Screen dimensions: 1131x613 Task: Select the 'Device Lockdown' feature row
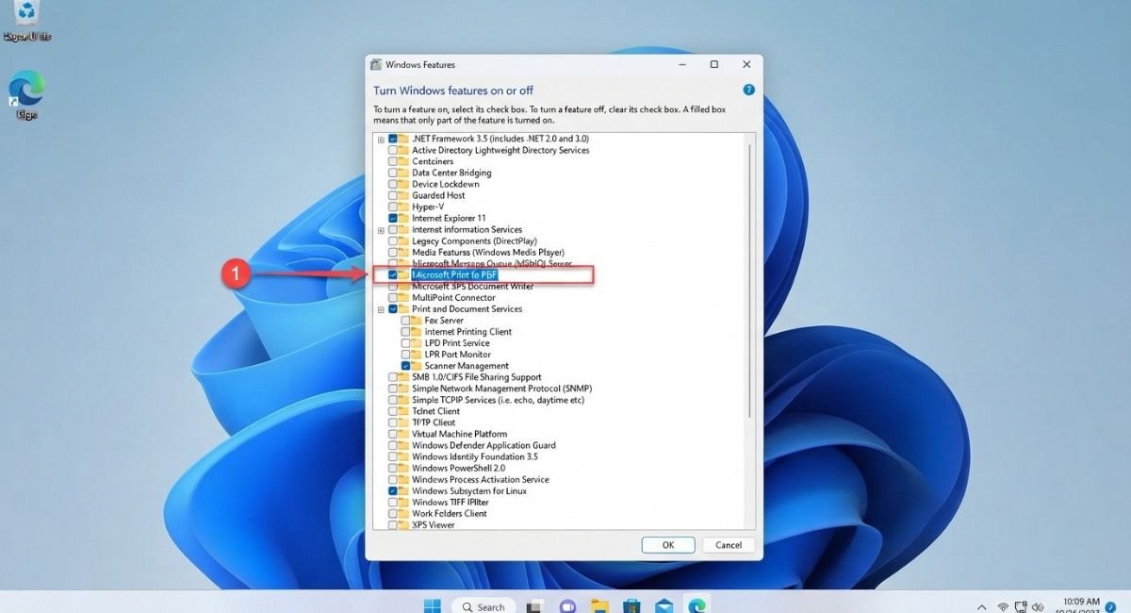click(446, 184)
